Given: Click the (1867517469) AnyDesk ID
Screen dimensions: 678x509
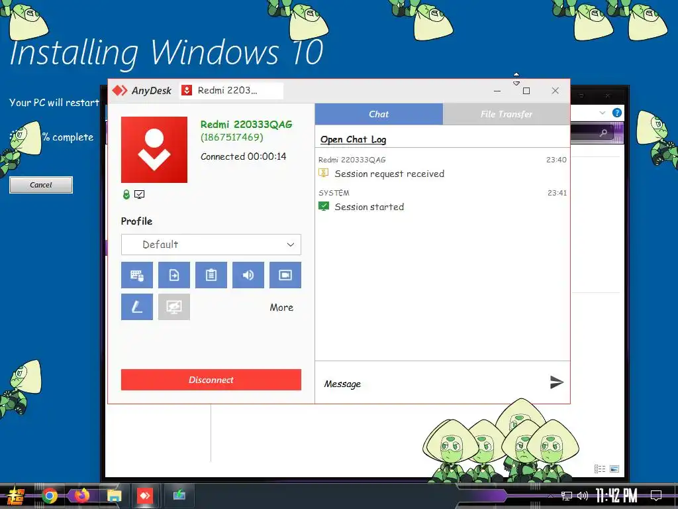Looking at the screenshot, I should (232, 137).
